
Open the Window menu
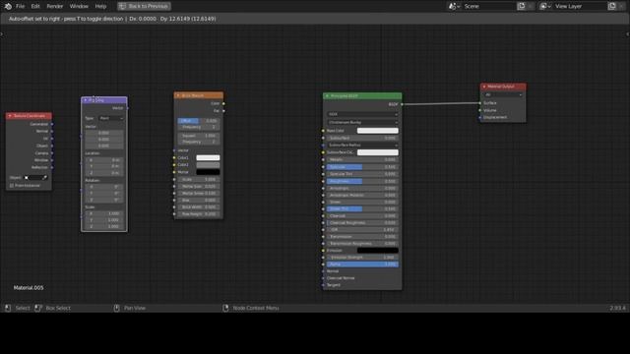(79, 6)
